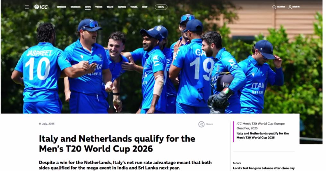The image size is (326, 171).
Task: Open Lord's Test hangs in balance article
Action: pos(264,168)
